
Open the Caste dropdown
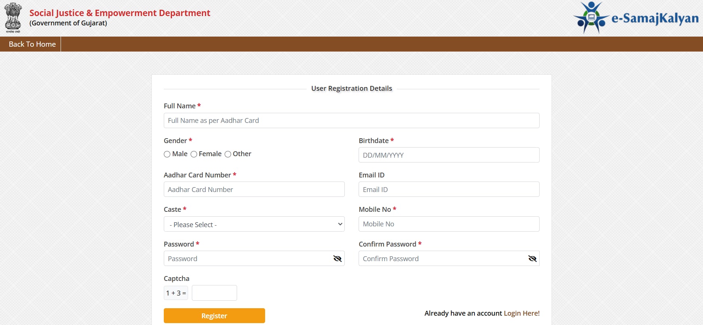click(254, 224)
